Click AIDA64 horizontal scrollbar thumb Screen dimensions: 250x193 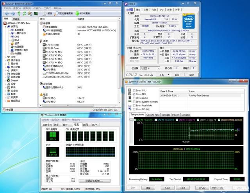tap(68, 105)
